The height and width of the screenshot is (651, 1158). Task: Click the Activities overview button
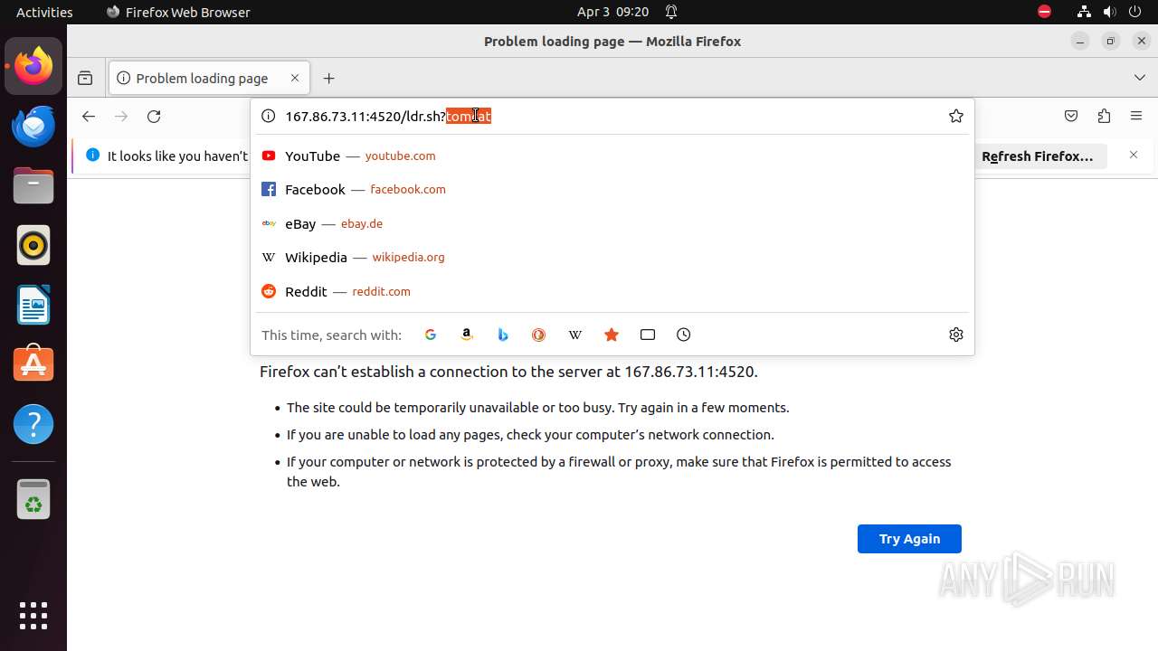click(44, 12)
